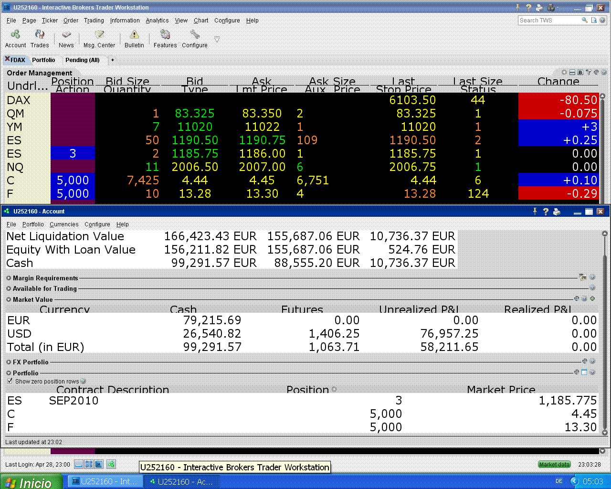Expand the Margin Requirements section

(x=9, y=278)
